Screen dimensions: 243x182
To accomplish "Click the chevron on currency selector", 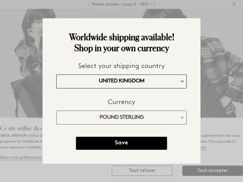I will coord(182,118).
